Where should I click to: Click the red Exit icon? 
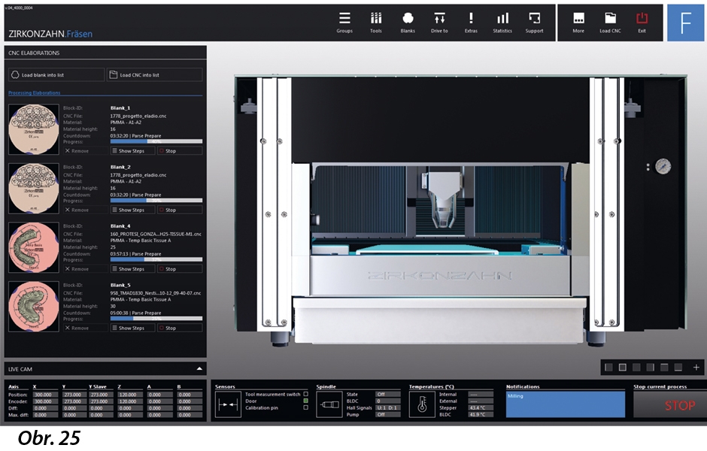click(642, 22)
